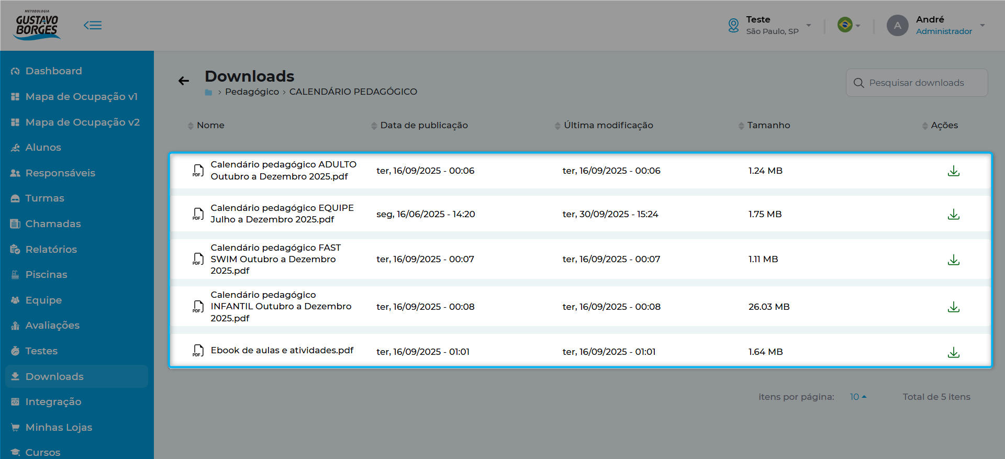This screenshot has width=1005, height=459.
Task: Expand the Teste São Paulo unit dropdown
Action: [809, 25]
